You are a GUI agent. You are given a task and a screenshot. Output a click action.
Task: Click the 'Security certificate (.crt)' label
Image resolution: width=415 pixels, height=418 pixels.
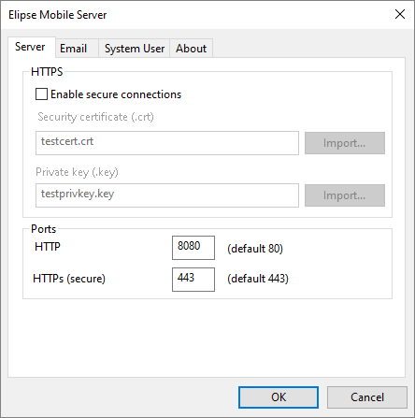95,117
